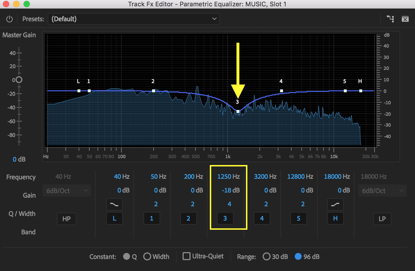Edit band 3 frequency 1250 Hz
This screenshot has height=271, width=415.
[228, 176]
